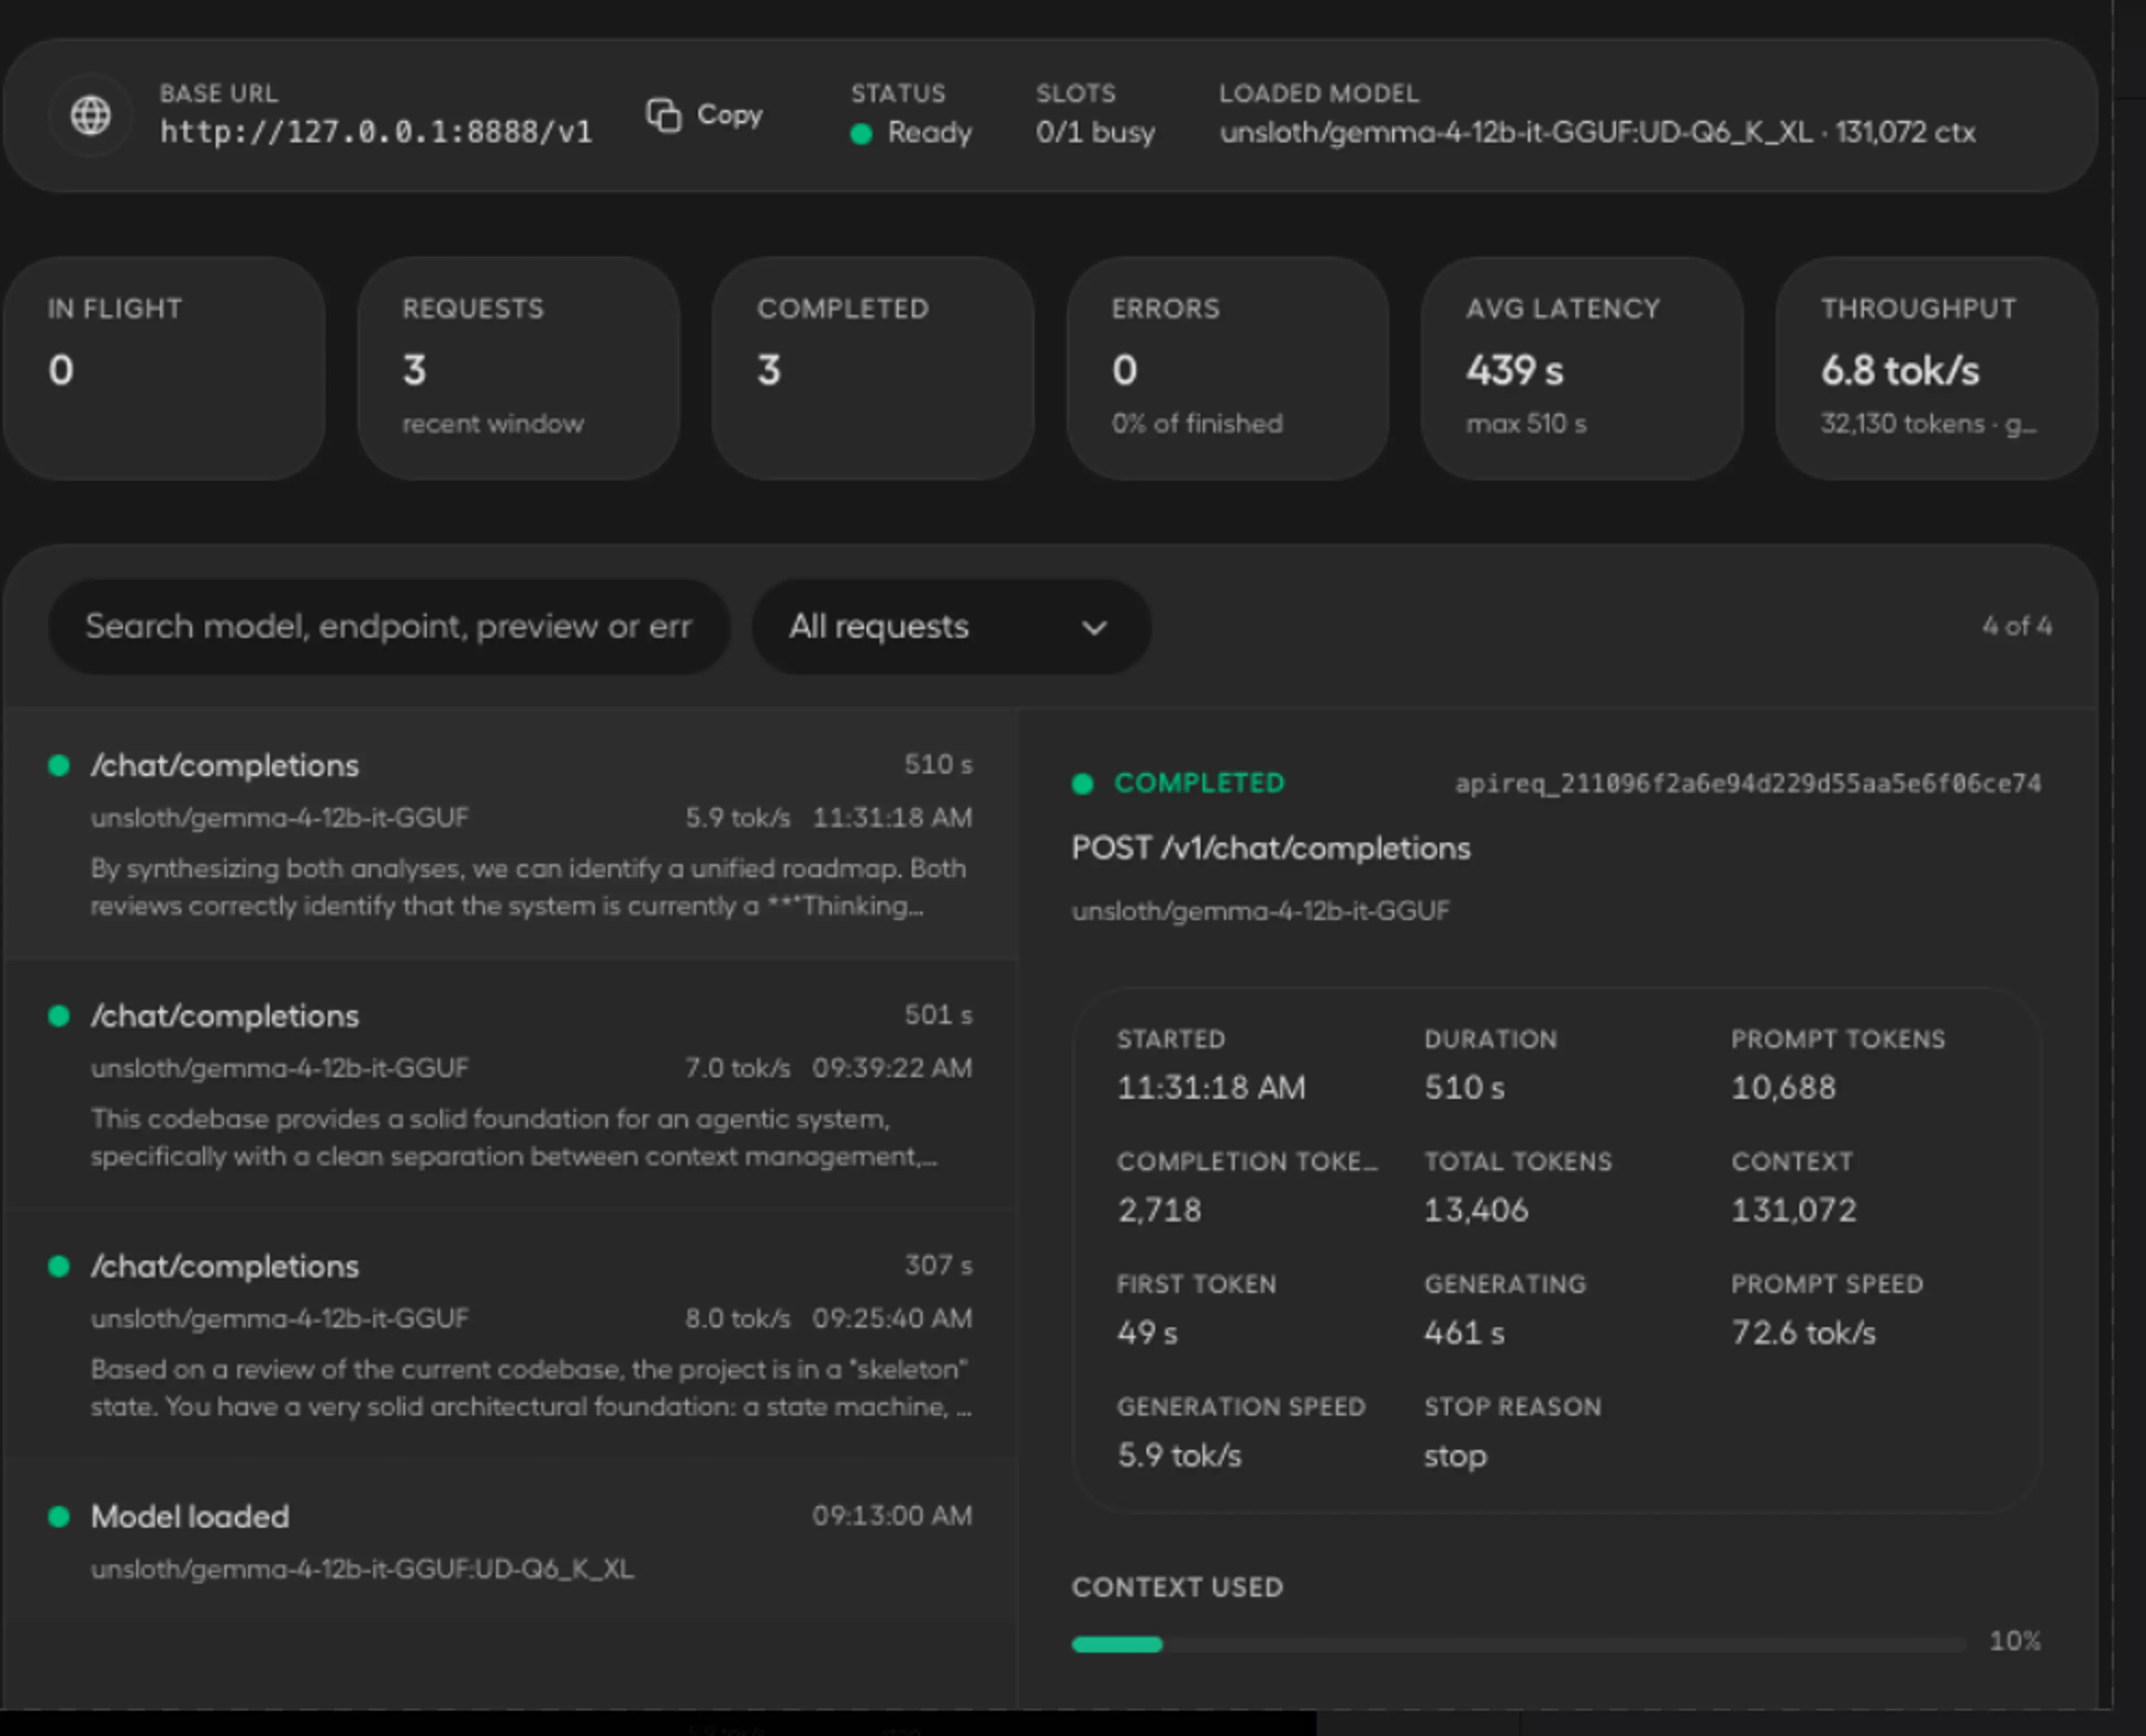Click the Context Used progress bar
2146x1736 pixels.
(x=1518, y=1644)
